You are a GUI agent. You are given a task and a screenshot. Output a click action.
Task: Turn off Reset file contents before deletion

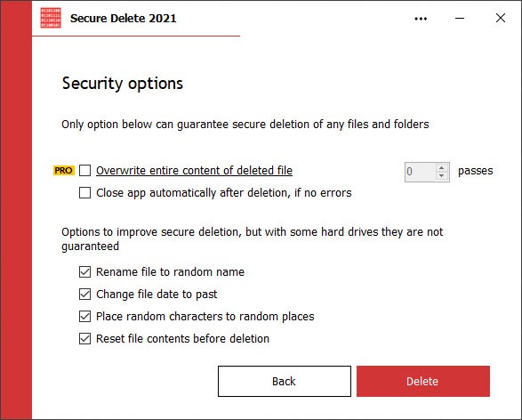[x=84, y=339]
